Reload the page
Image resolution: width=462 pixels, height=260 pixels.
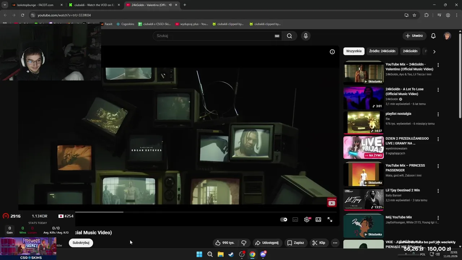tap(22, 15)
